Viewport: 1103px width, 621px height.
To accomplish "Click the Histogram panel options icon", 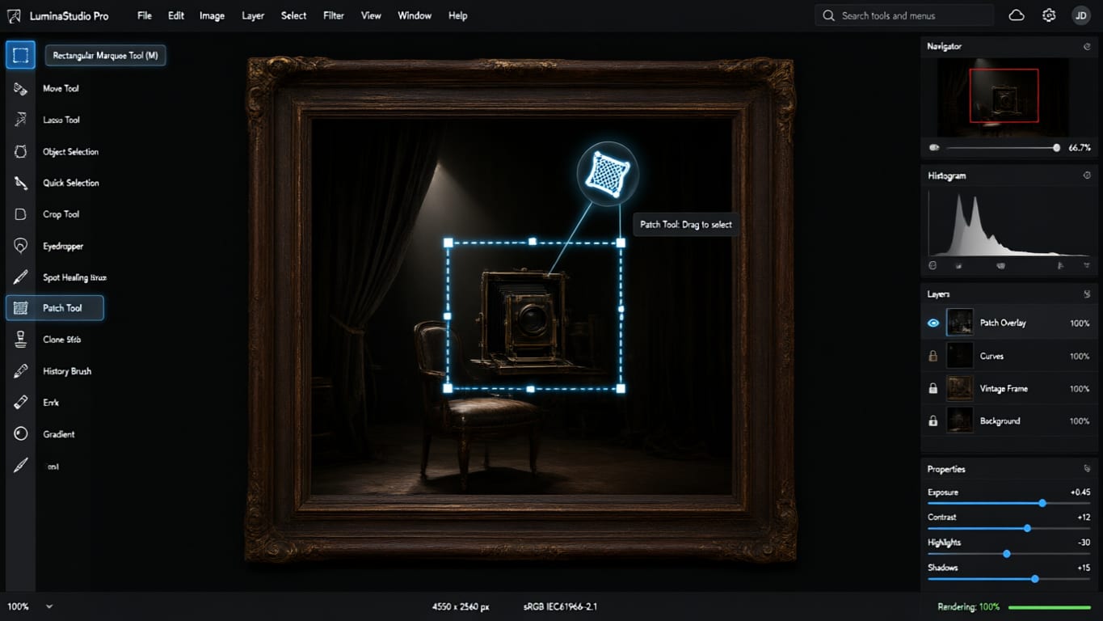I will [1087, 175].
